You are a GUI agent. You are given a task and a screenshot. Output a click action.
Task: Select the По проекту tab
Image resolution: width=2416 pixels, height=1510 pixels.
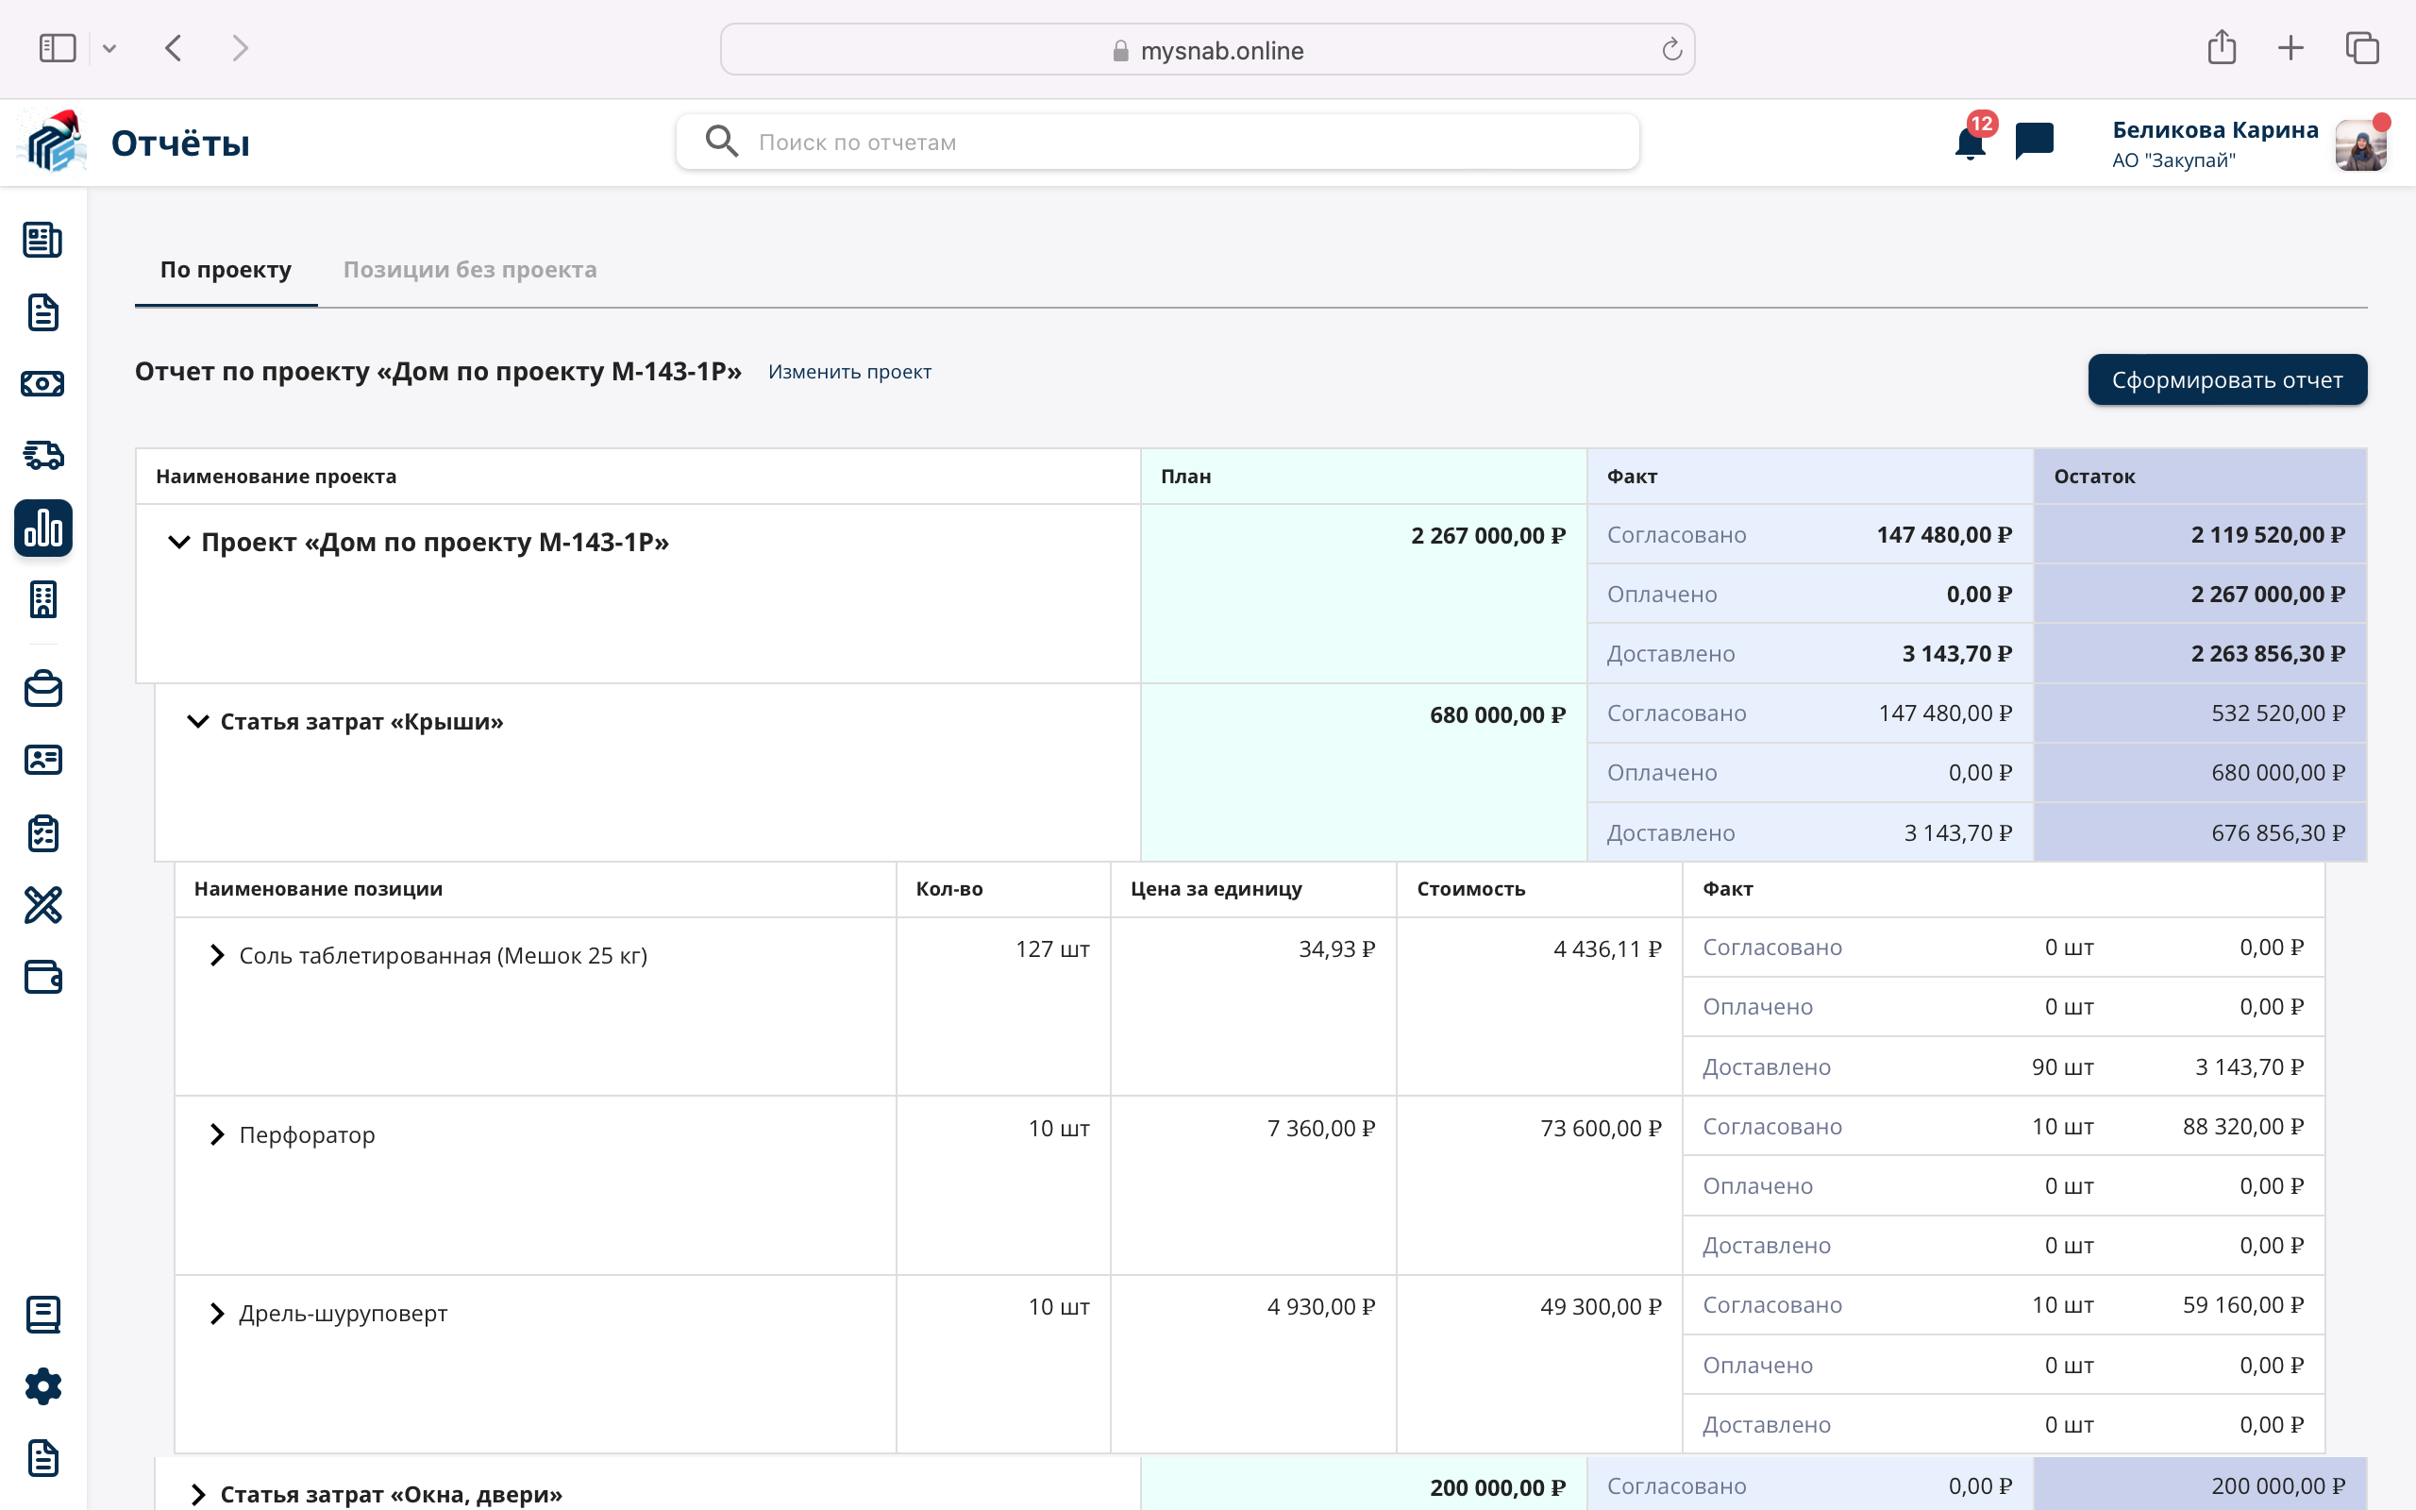coord(226,270)
